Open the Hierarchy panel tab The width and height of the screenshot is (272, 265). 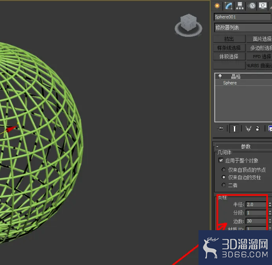click(240, 6)
